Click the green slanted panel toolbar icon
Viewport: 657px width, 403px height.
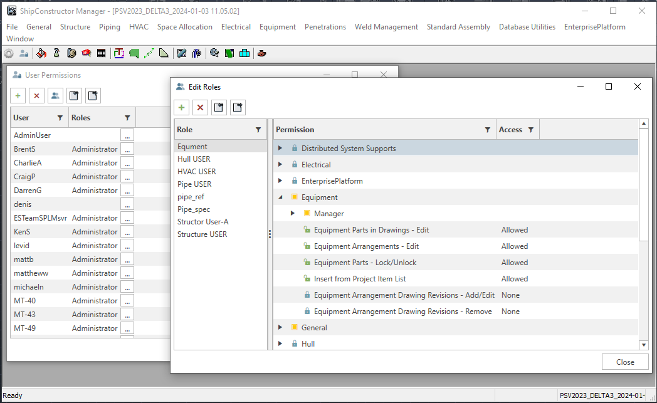tap(229, 54)
